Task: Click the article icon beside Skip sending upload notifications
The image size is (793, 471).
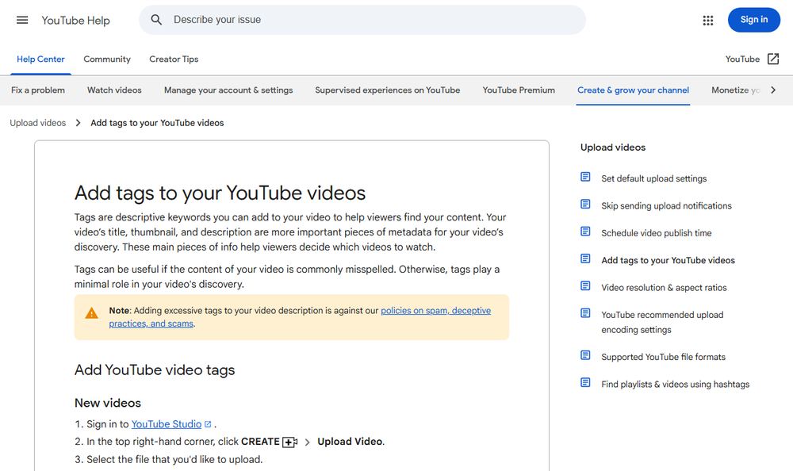Action: (585, 205)
